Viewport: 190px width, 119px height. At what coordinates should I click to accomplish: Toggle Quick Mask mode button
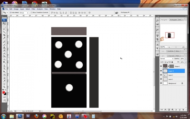coord(4,97)
